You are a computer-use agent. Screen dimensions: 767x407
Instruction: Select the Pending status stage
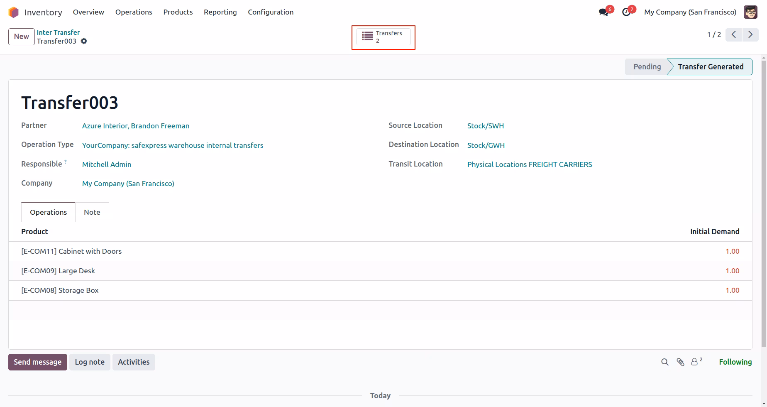point(647,67)
